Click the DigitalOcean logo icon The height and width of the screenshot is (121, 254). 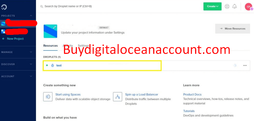4,7
